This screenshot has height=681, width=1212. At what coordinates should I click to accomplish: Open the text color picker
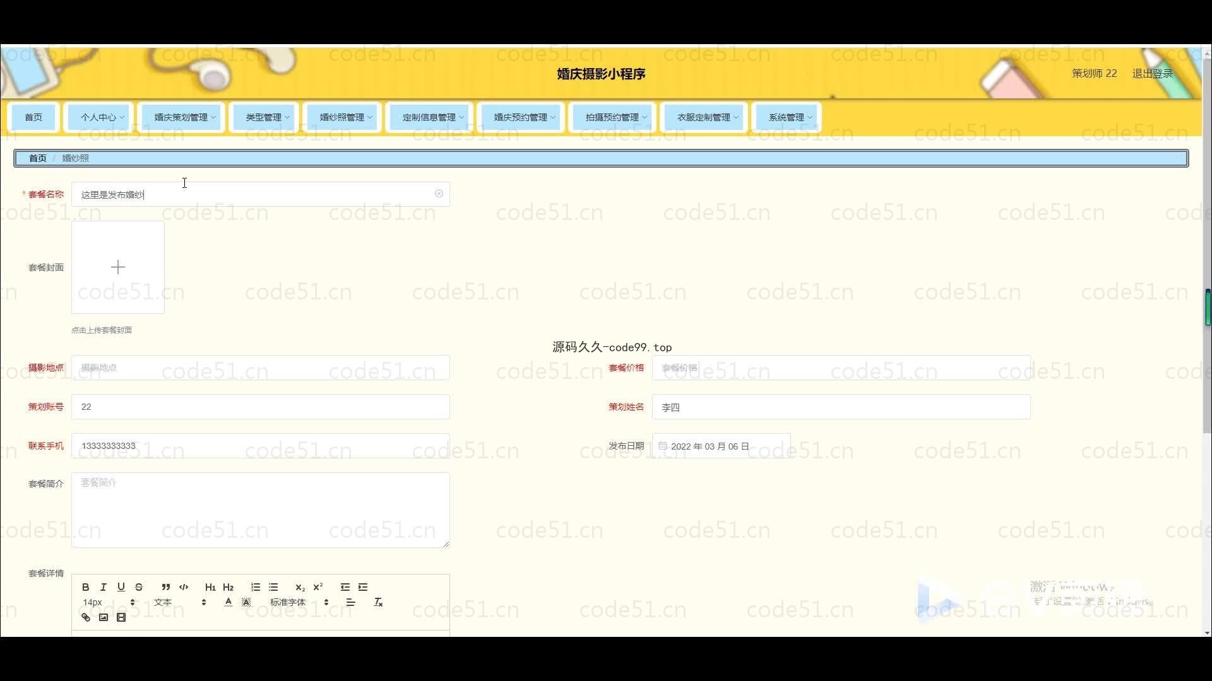[229, 602]
